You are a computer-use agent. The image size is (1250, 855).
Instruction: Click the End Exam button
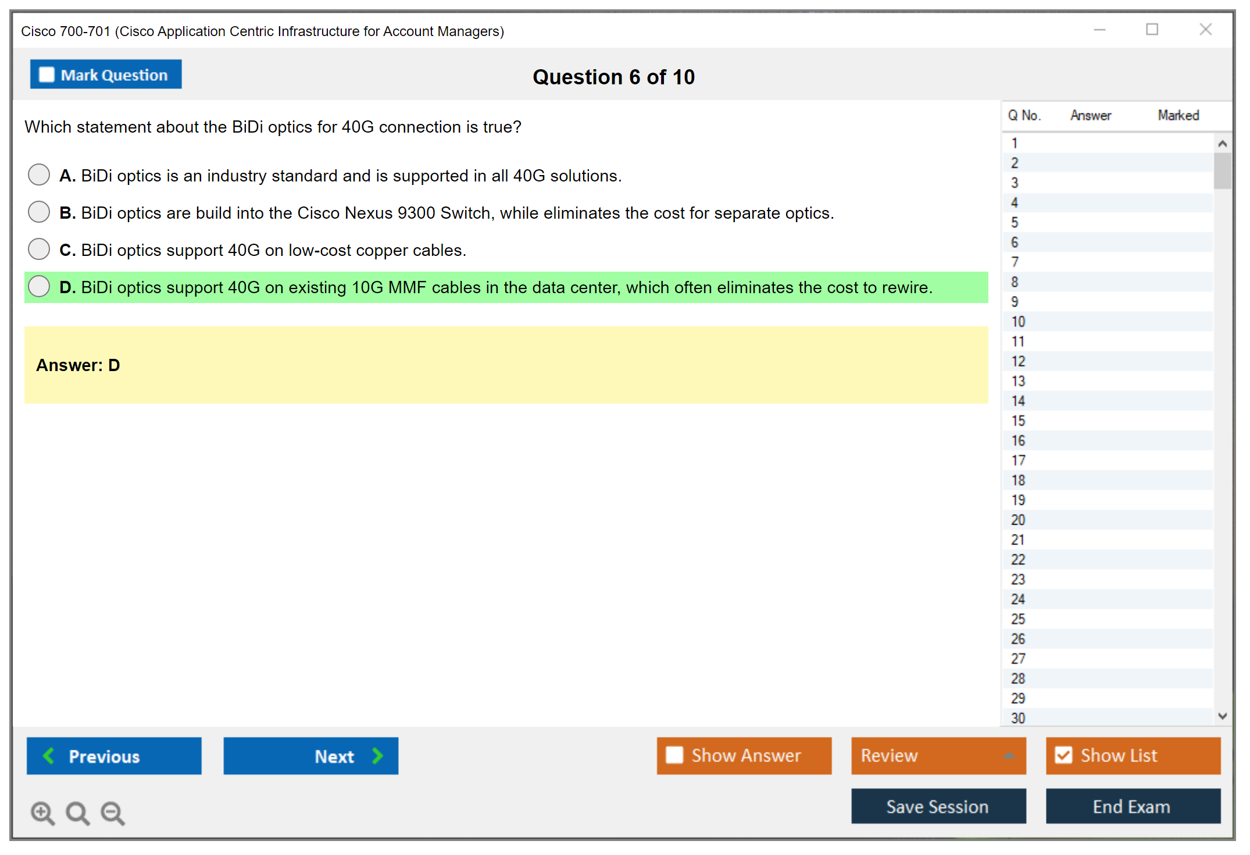[1132, 806]
